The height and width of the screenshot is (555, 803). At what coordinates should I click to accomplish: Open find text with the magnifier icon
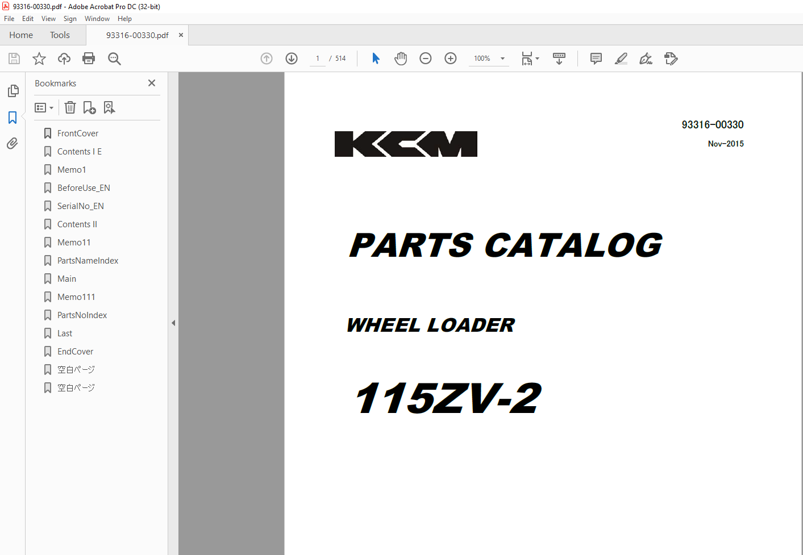tap(114, 59)
